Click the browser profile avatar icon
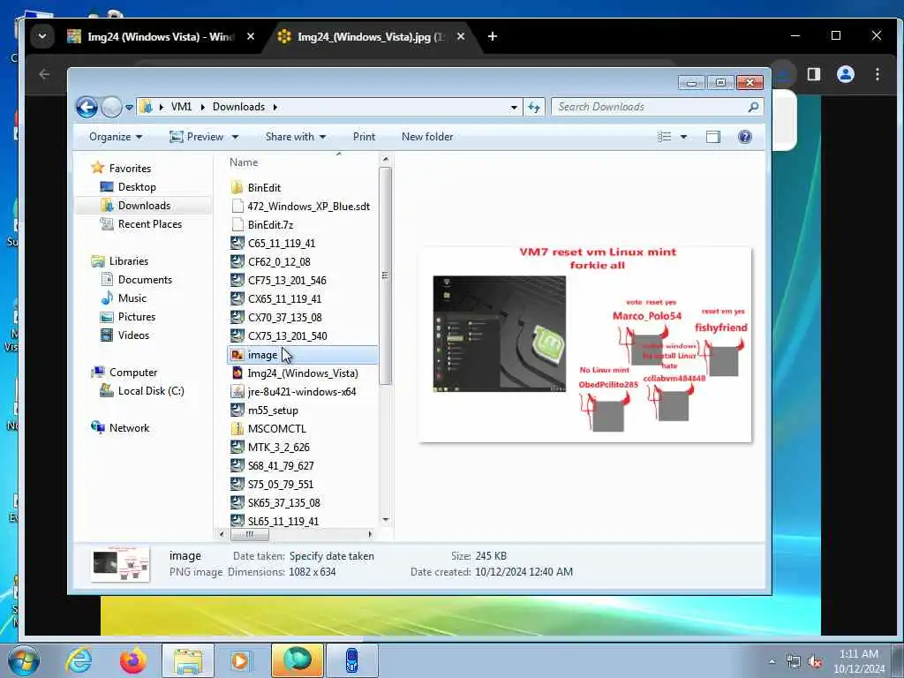The image size is (904, 678). (845, 74)
